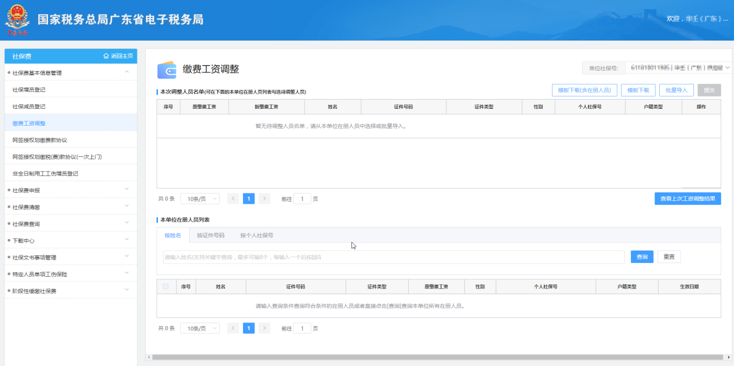The width and height of the screenshot is (734, 366).
Task: Open upper table 10条/页 page size dropdown
Action: [200, 199]
